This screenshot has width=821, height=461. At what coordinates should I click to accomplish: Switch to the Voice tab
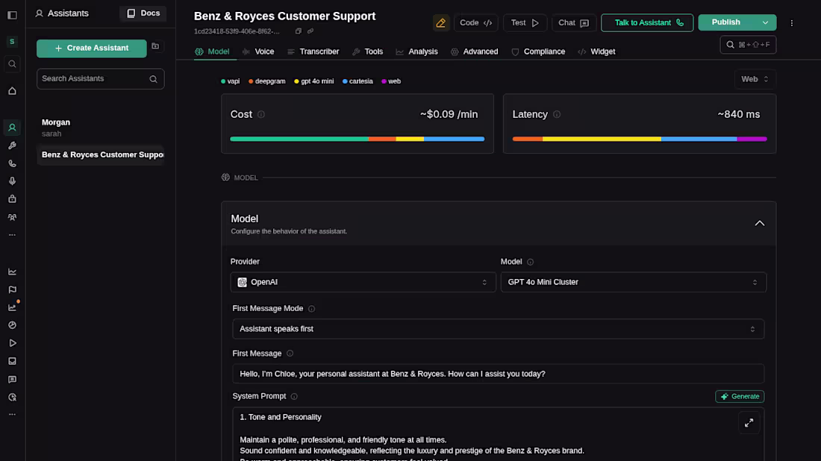click(x=259, y=51)
